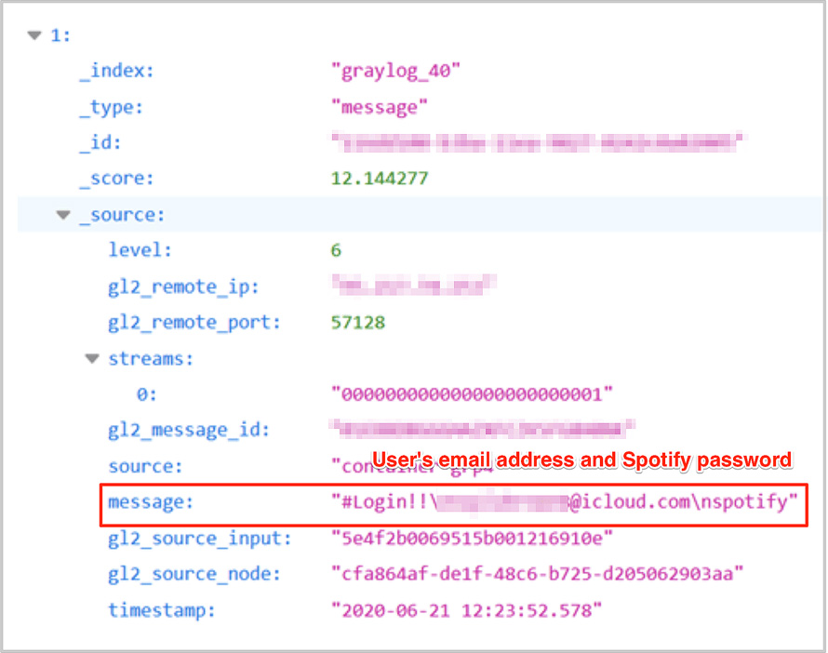828x653 pixels.
Task: Select the level value 6
Action: [x=337, y=250]
